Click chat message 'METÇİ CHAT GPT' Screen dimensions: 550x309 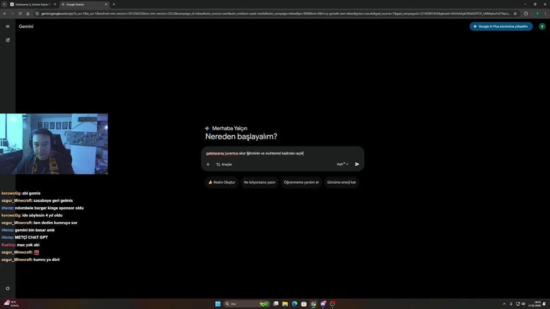pos(31,237)
